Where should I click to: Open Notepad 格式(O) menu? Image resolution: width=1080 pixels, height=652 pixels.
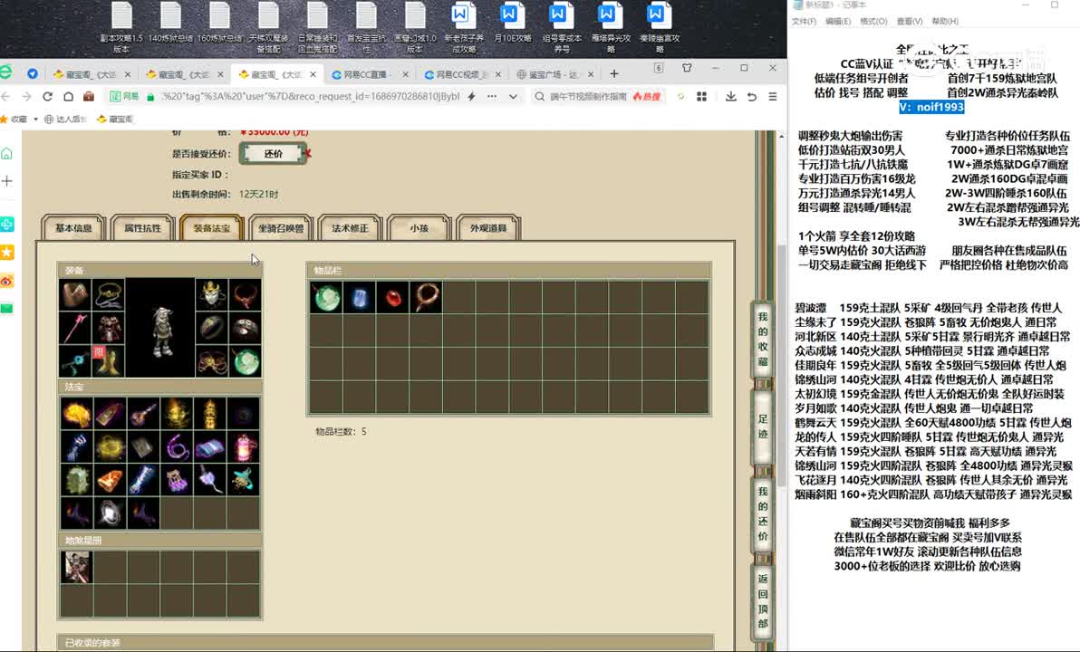tap(873, 22)
